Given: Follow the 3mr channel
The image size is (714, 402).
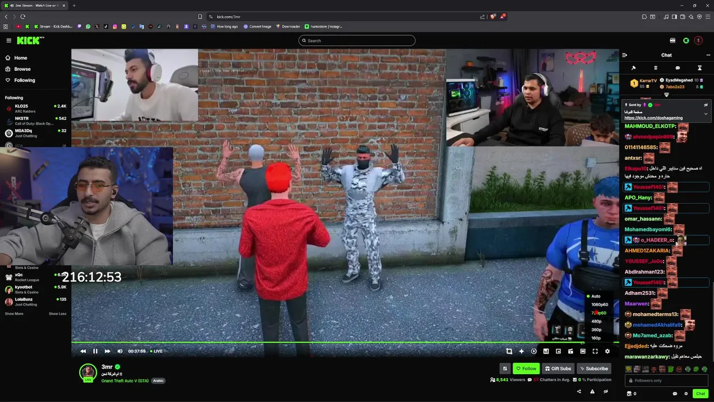Looking at the screenshot, I should click(x=526, y=368).
